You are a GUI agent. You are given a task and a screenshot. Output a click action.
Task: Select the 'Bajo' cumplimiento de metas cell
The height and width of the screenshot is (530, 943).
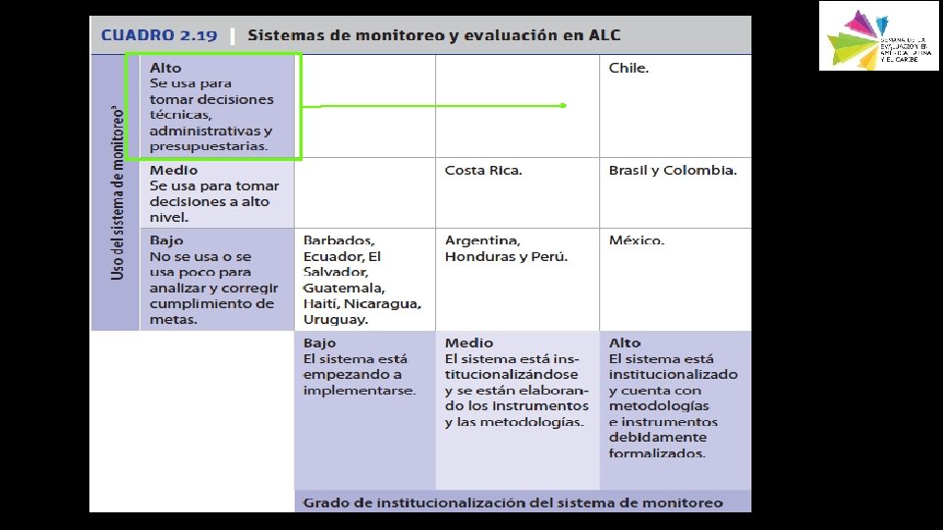click(x=217, y=280)
